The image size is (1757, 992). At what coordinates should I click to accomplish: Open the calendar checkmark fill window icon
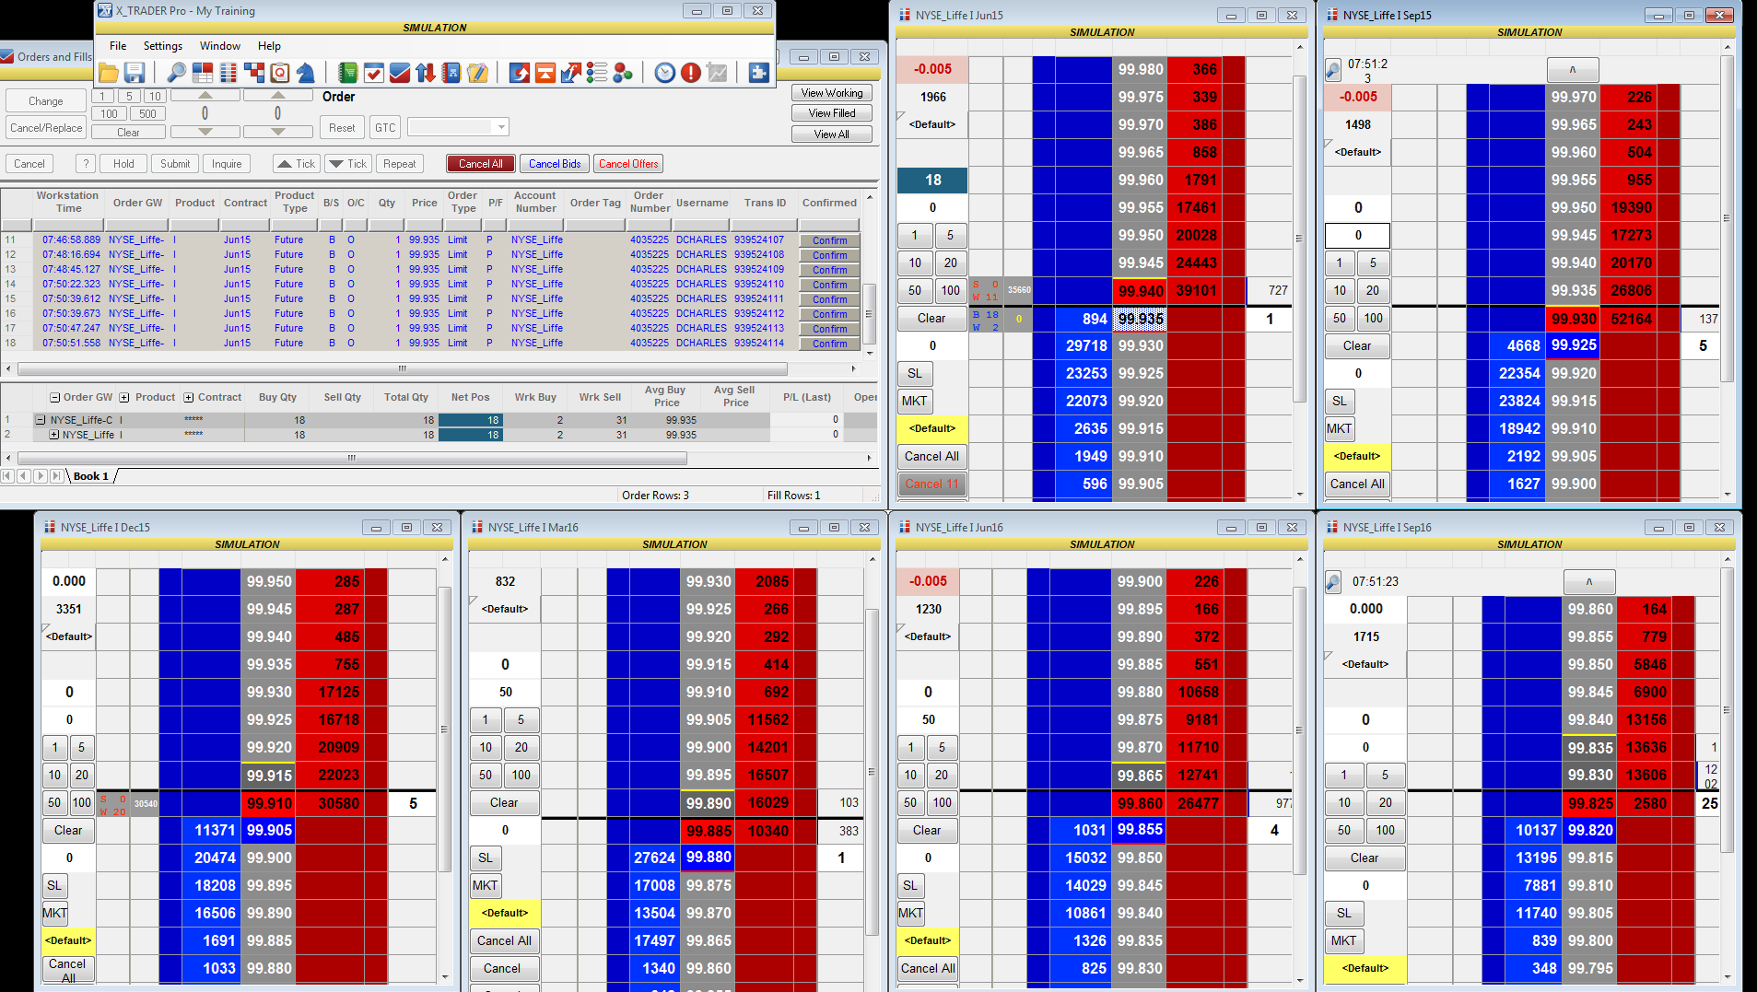(373, 73)
